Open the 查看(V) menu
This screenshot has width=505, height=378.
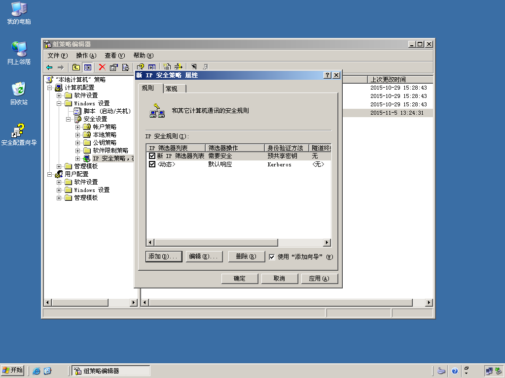tap(114, 56)
